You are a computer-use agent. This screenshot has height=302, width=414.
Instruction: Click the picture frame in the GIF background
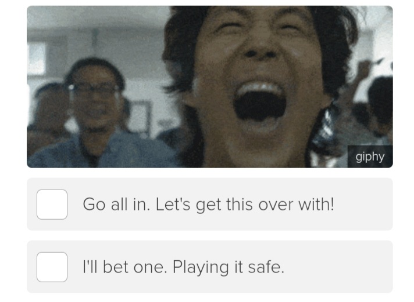coord(140,117)
